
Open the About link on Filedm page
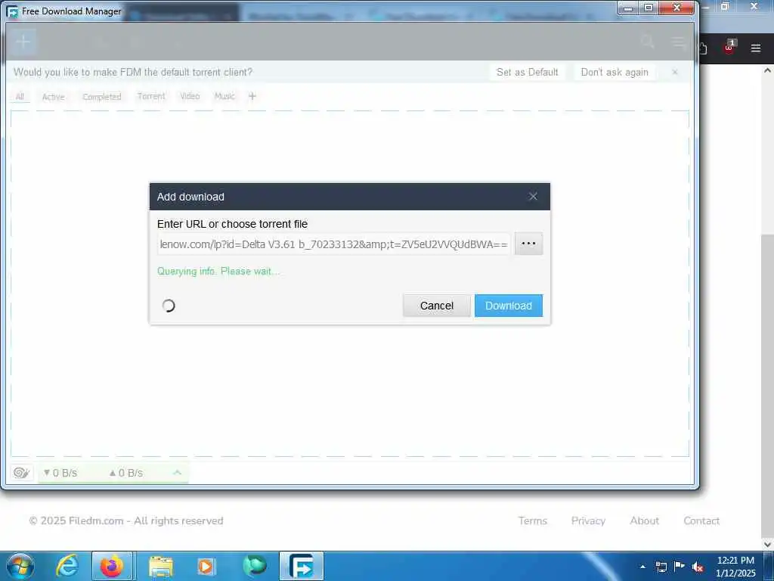(x=644, y=520)
